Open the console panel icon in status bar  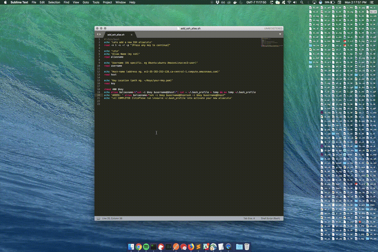(98, 218)
